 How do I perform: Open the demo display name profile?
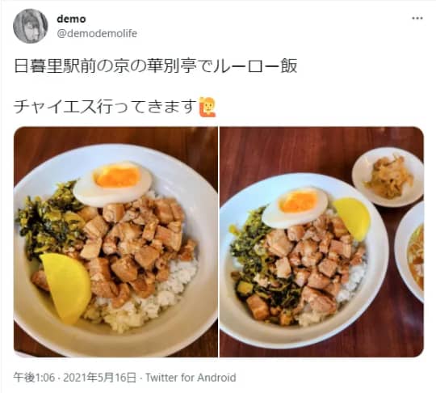point(71,19)
